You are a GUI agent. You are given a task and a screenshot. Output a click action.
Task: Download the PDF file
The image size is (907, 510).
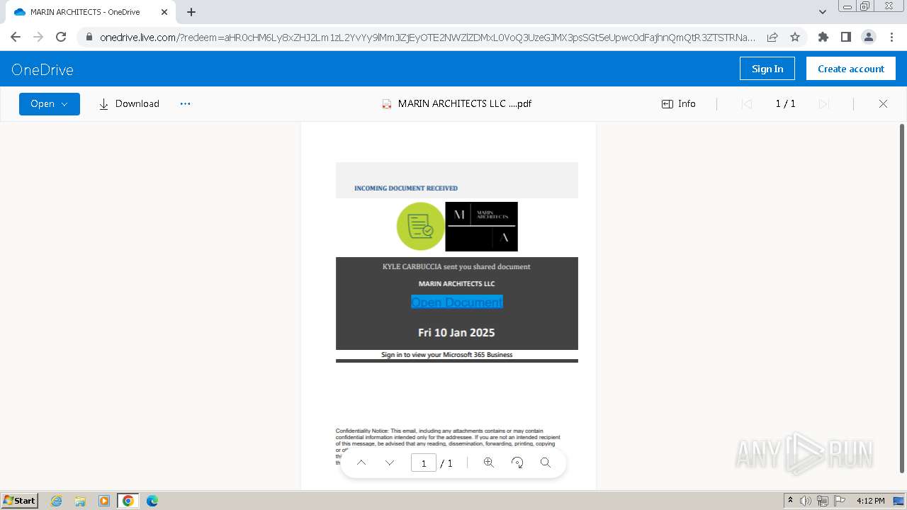129,103
